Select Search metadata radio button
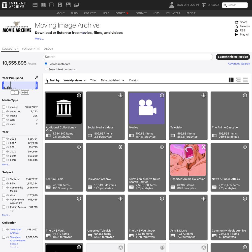 point(46,64)
